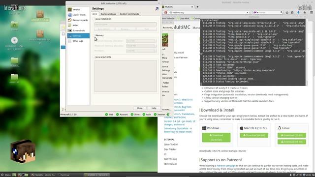Open Dev Tracker link in sidebar
Image resolution: width=315 pixels, height=177 pixels.
pyautogui.click(x=170, y=149)
